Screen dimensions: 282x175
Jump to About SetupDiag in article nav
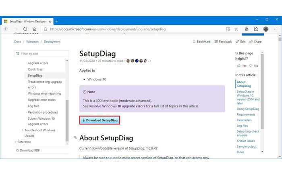click(x=244, y=84)
